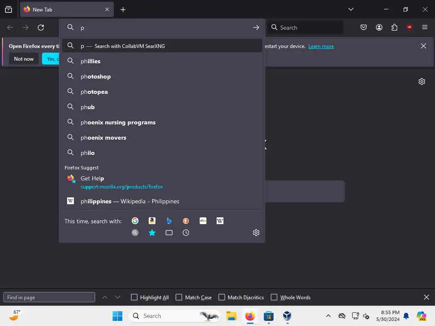Open the weather widget showing 67°
435x326 pixels.
[14, 315]
